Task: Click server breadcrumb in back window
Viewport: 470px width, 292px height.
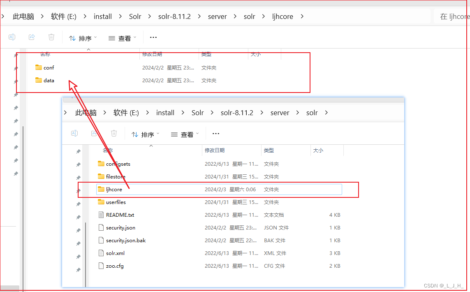Action: pos(217,16)
